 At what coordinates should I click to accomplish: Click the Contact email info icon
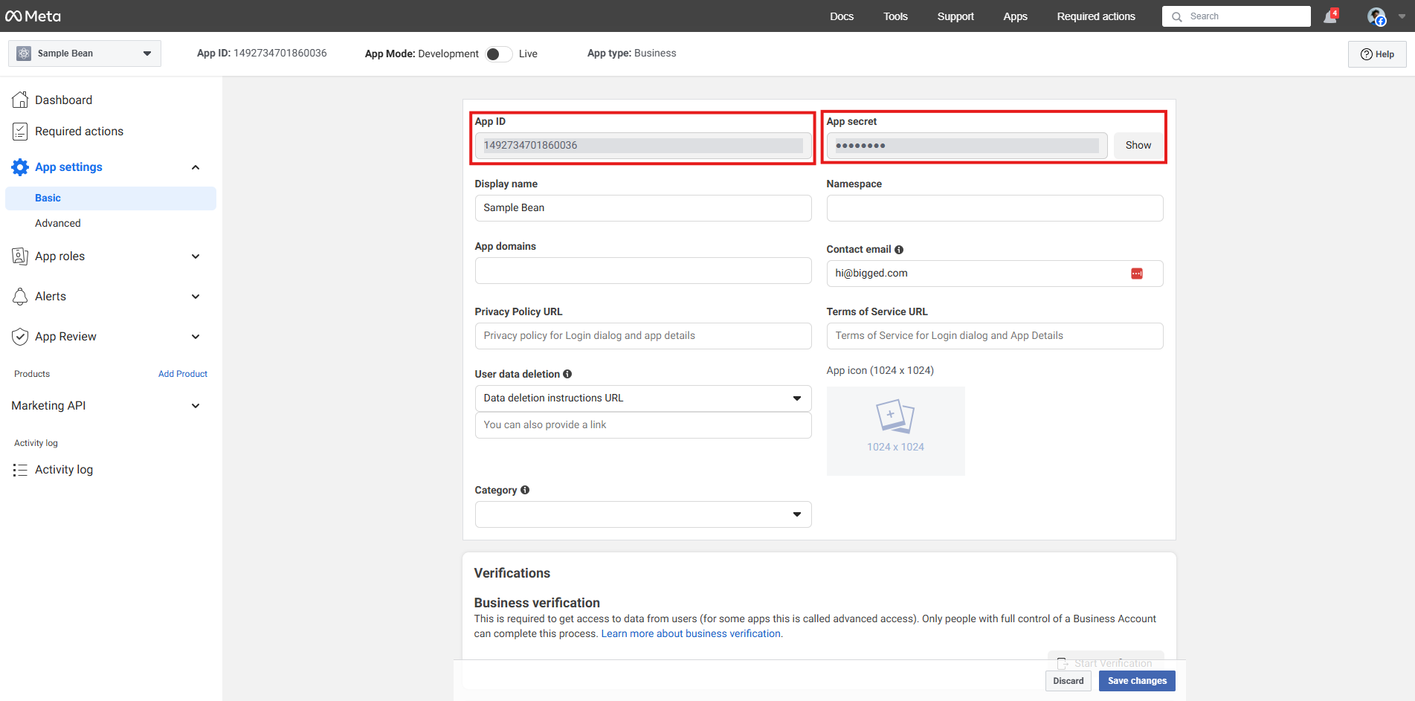click(899, 250)
